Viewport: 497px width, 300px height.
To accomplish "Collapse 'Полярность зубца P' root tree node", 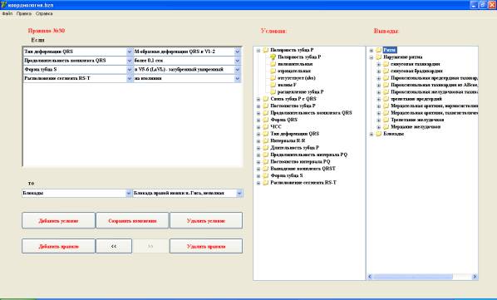I will [x=258, y=51].
